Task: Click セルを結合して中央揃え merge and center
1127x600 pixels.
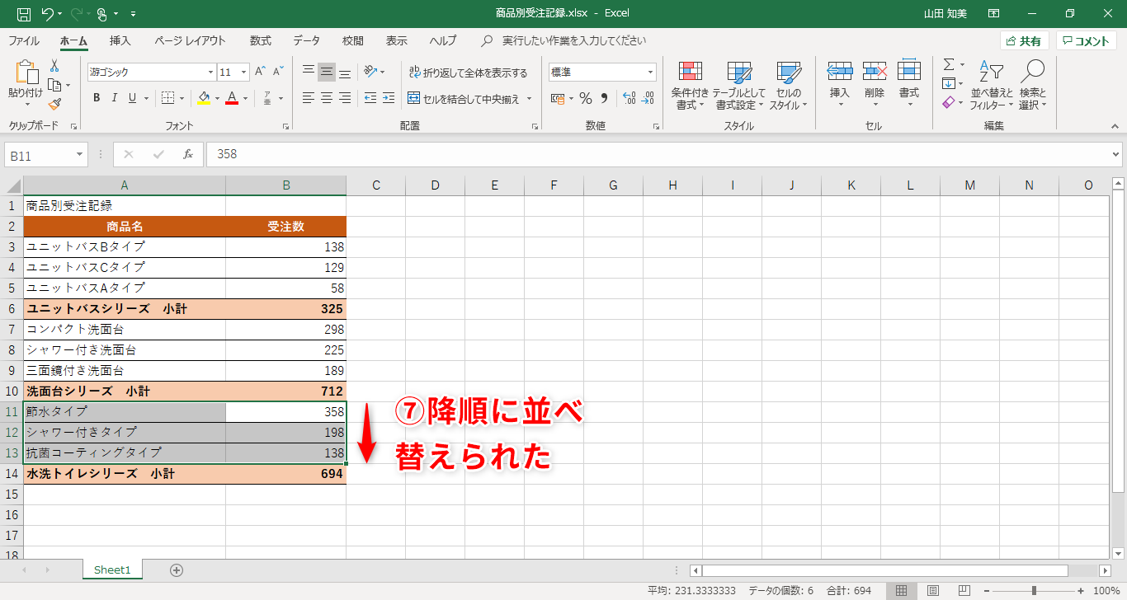Action: [x=464, y=99]
